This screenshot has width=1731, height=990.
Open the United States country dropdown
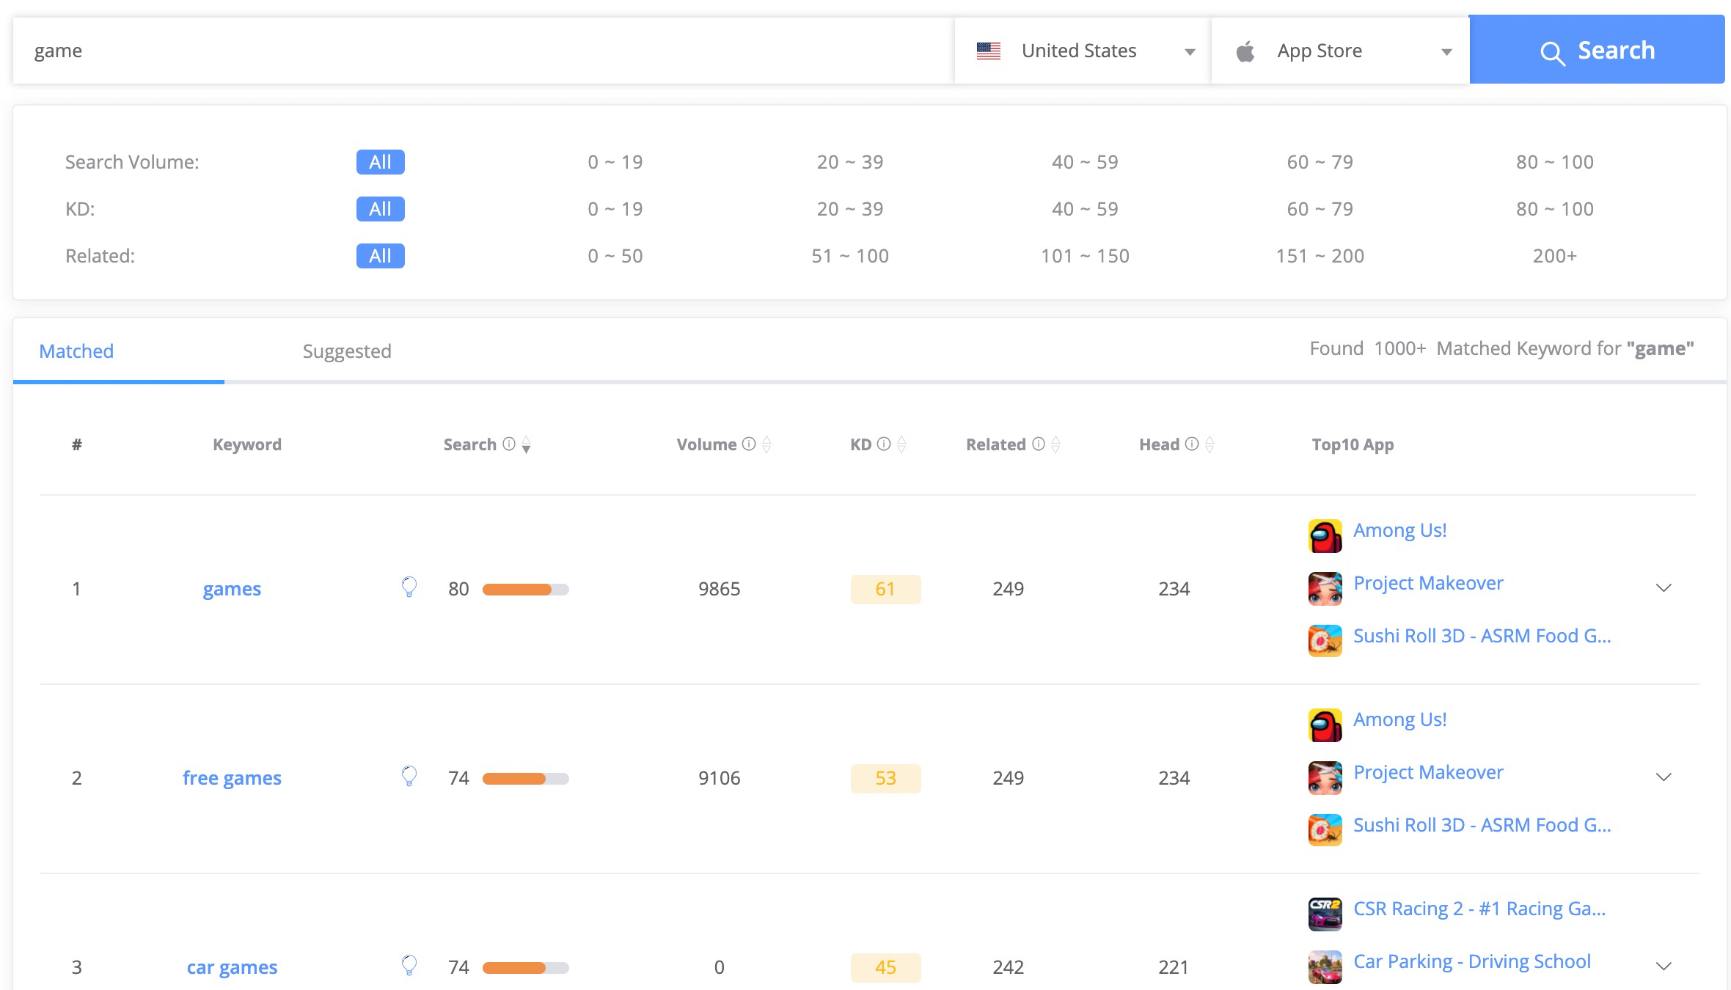coord(1083,51)
